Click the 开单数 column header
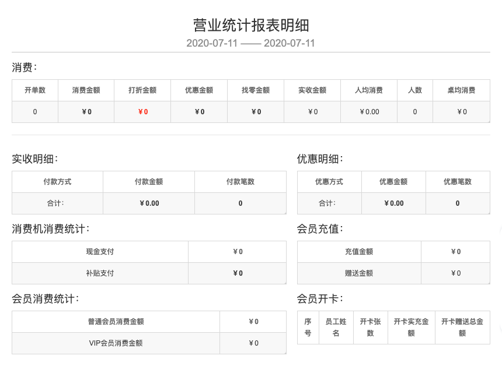Viewport: 502px width, 366px height. click(x=35, y=90)
